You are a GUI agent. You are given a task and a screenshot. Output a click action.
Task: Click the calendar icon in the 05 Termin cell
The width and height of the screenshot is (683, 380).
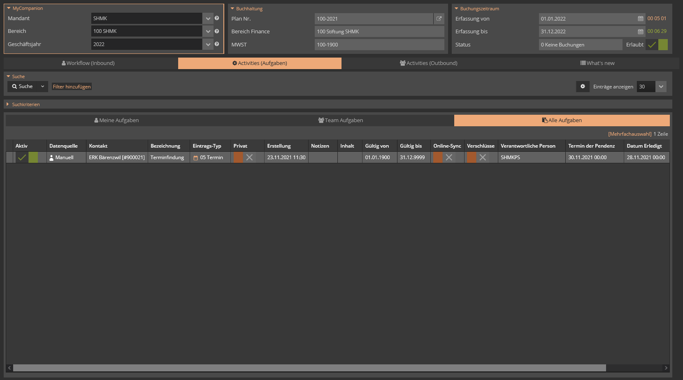point(196,157)
